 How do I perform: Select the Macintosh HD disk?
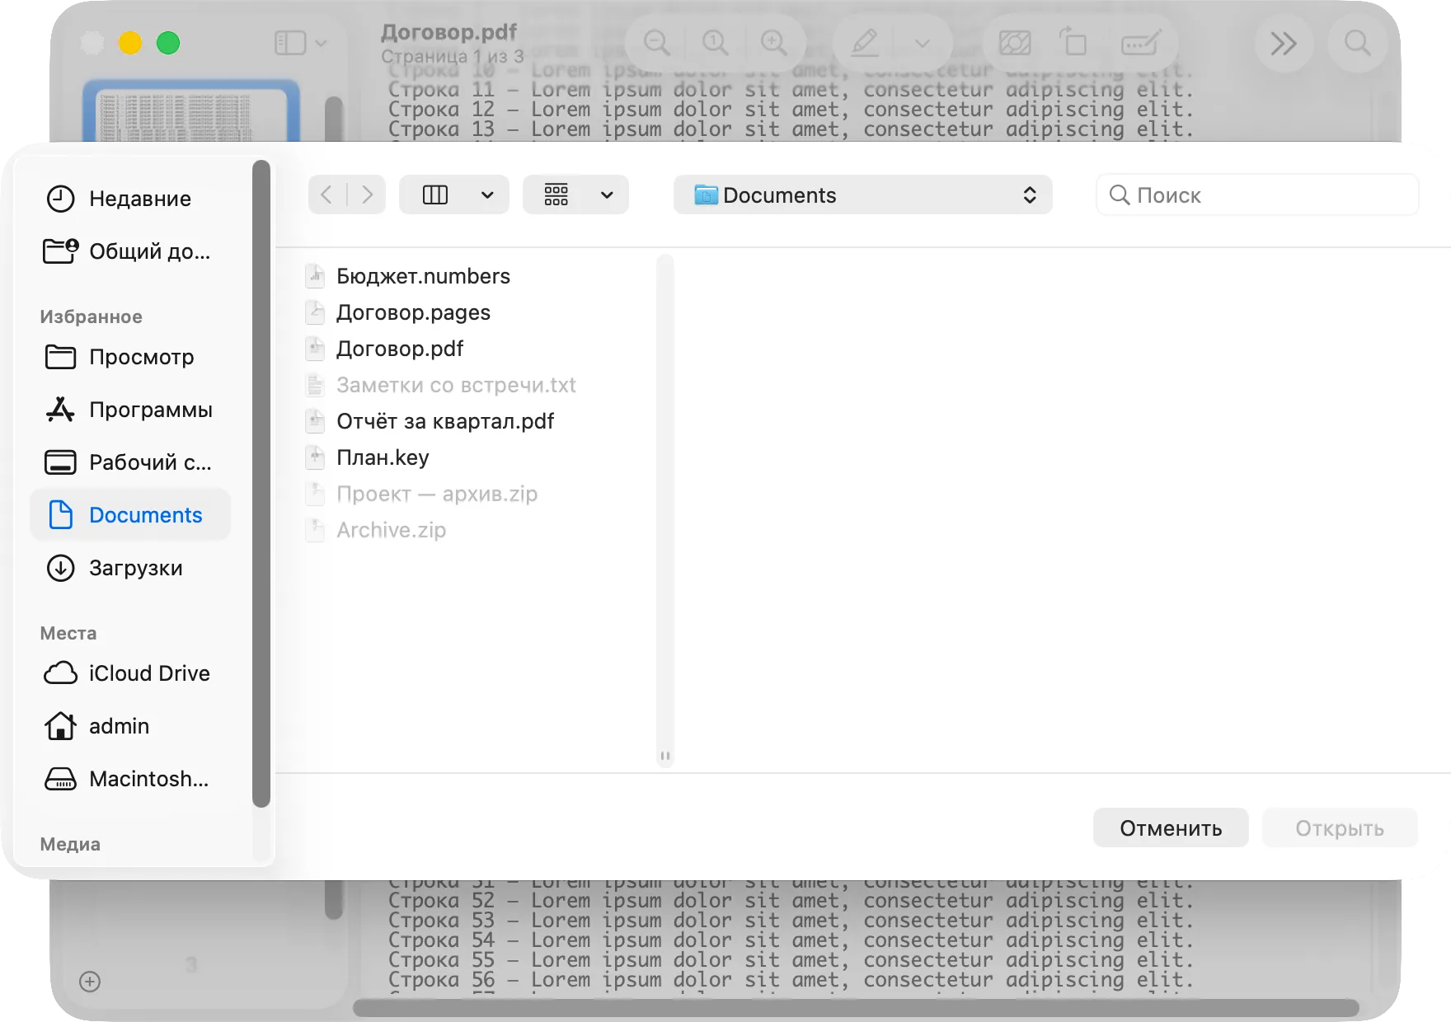[130, 779]
